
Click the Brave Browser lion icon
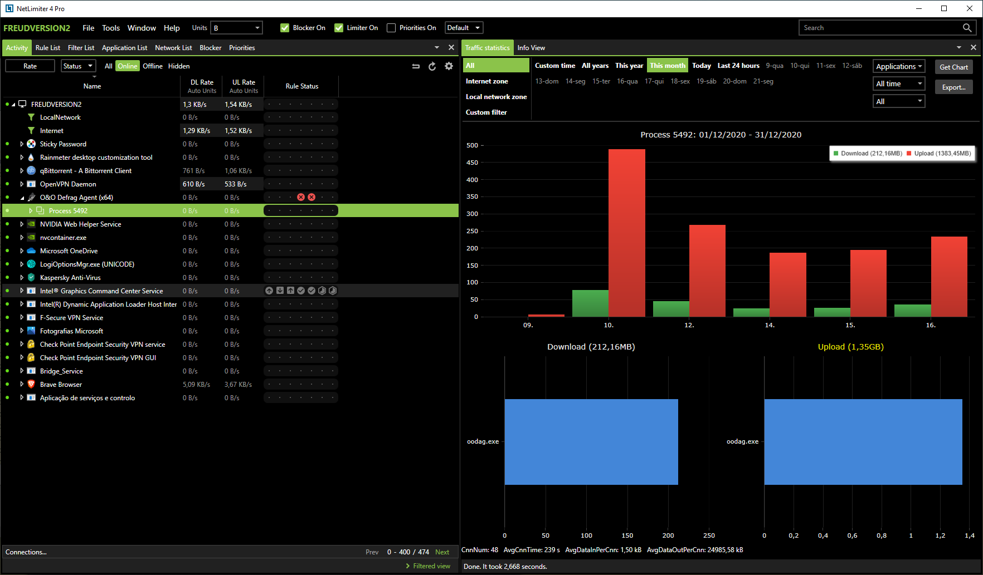click(x=31, y=385)
